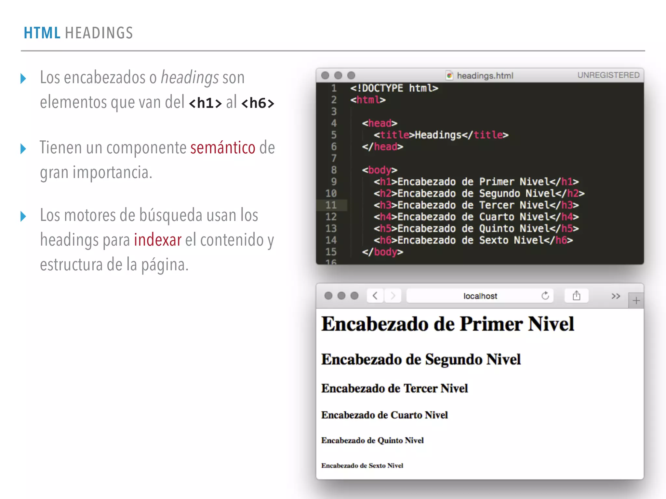Screen dimensions: 666x499
Task: Click the UNREGISTERED label in editor
Action: pyautogui.click(x=608, y=75)
